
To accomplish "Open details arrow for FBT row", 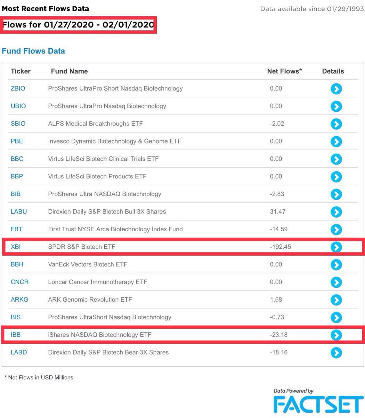I will point(336,230).
